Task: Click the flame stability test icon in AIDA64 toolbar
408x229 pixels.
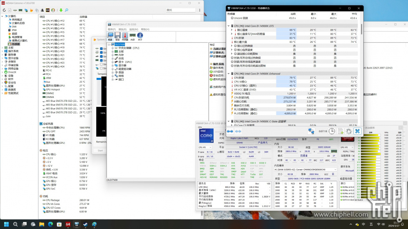Action: [x=31, y=10]
